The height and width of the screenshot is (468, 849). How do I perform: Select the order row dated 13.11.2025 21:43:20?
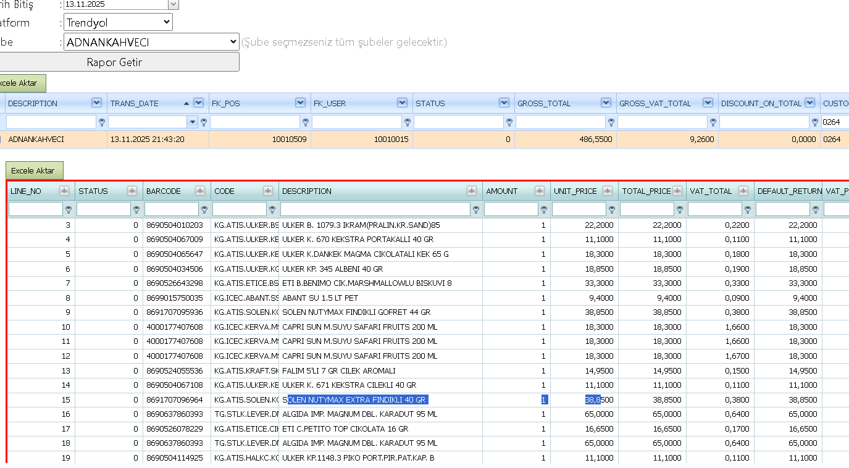(424, 140)
